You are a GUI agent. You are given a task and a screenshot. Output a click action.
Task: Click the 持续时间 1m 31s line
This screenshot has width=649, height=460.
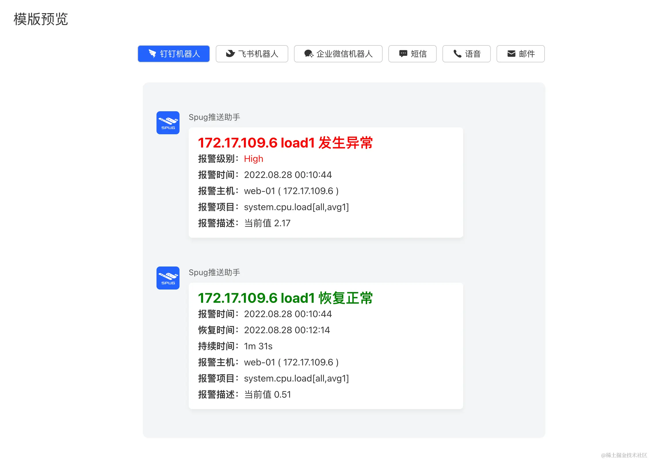(x=235, y=346)
